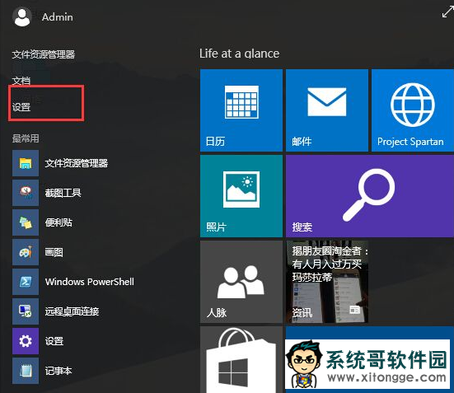This screenshot has width=454, height=393.
Task: Click the Windows PowerShell label
Action: pos(90,282)
